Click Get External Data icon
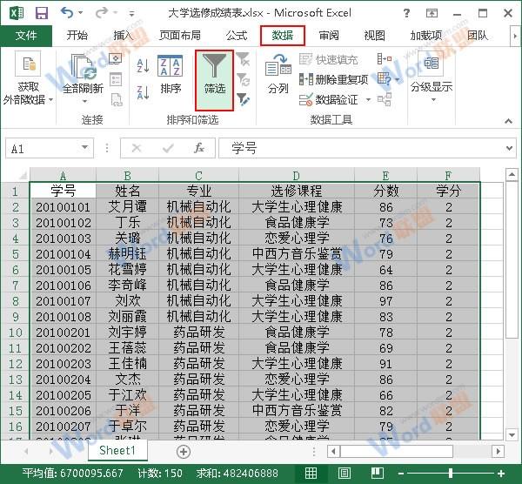 tap(28, 64)
